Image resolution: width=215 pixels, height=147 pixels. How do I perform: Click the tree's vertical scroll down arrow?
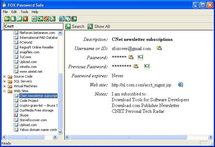tap(60, 132)
